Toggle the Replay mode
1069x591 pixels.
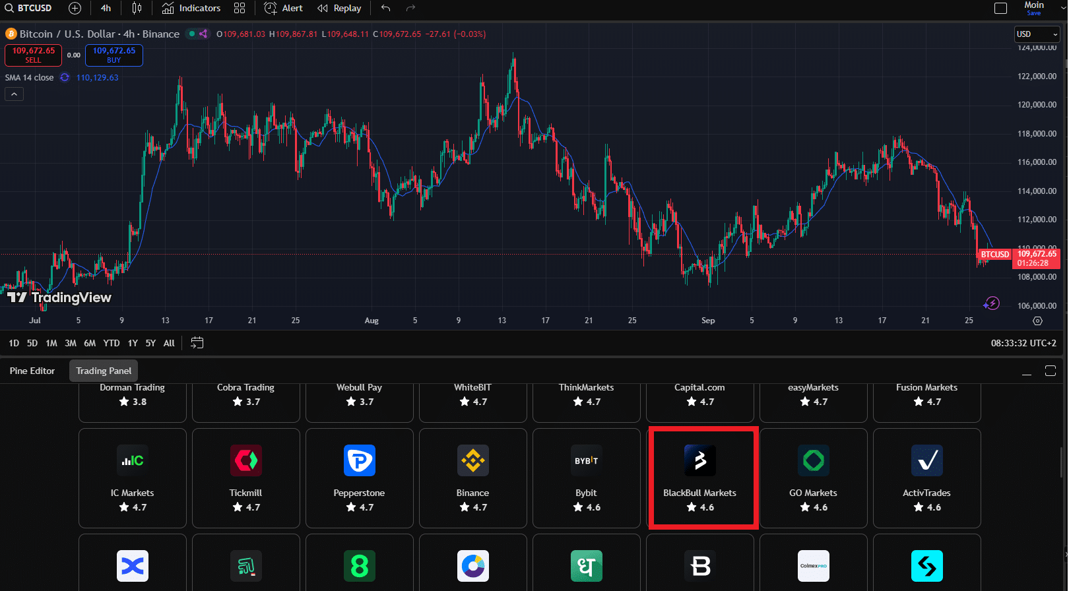coord(339,9)
